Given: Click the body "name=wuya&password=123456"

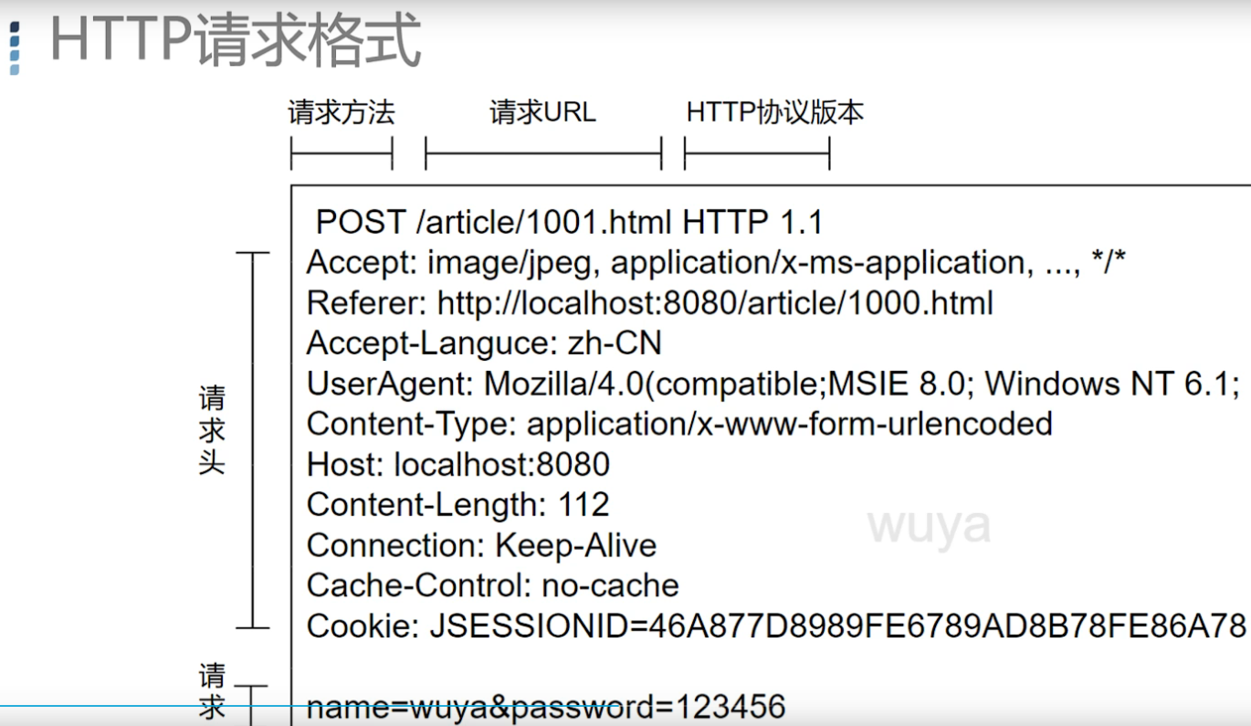Looking at the screenshot, I should tap(546, 707).
